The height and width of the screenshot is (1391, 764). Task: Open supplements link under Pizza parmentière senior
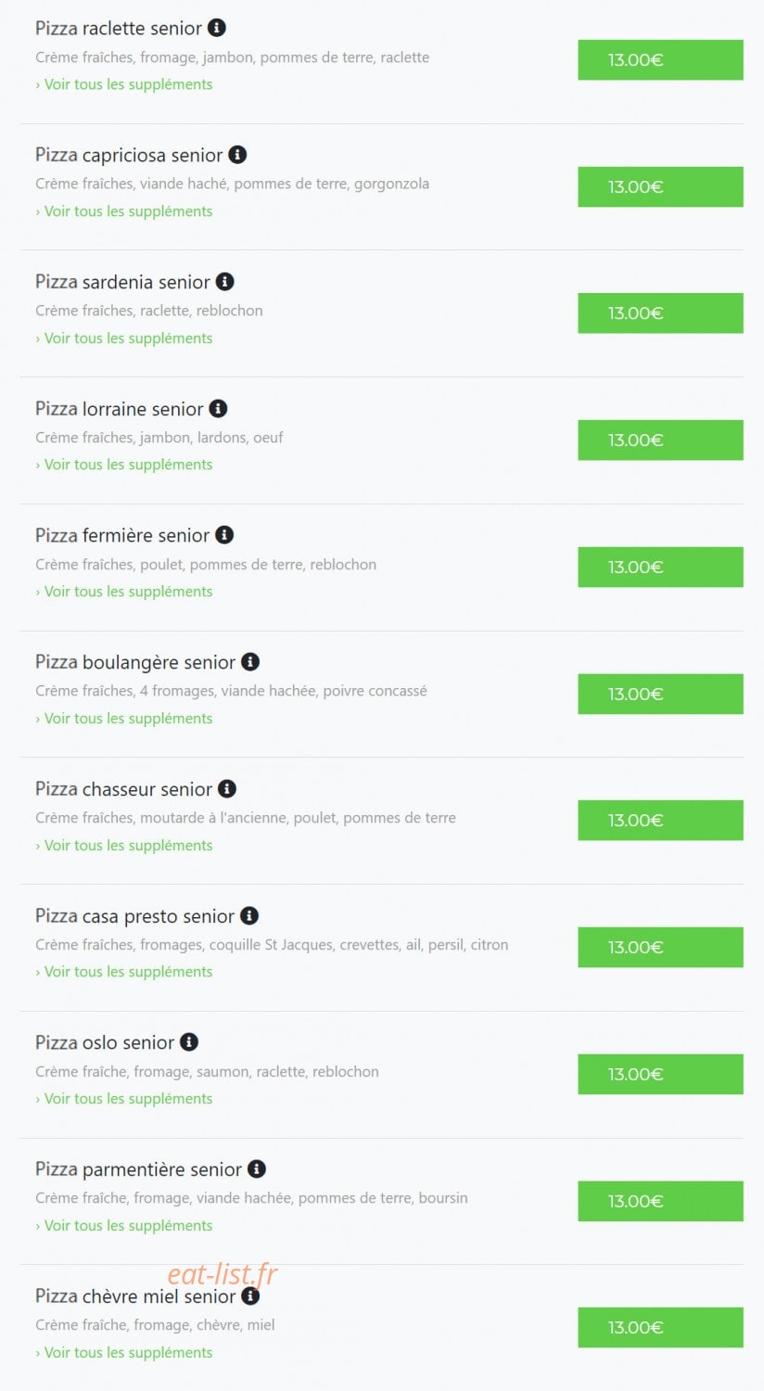[124, 1226]
